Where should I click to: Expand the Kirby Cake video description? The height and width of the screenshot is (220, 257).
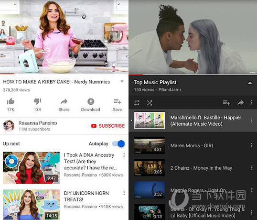(122, 81)
